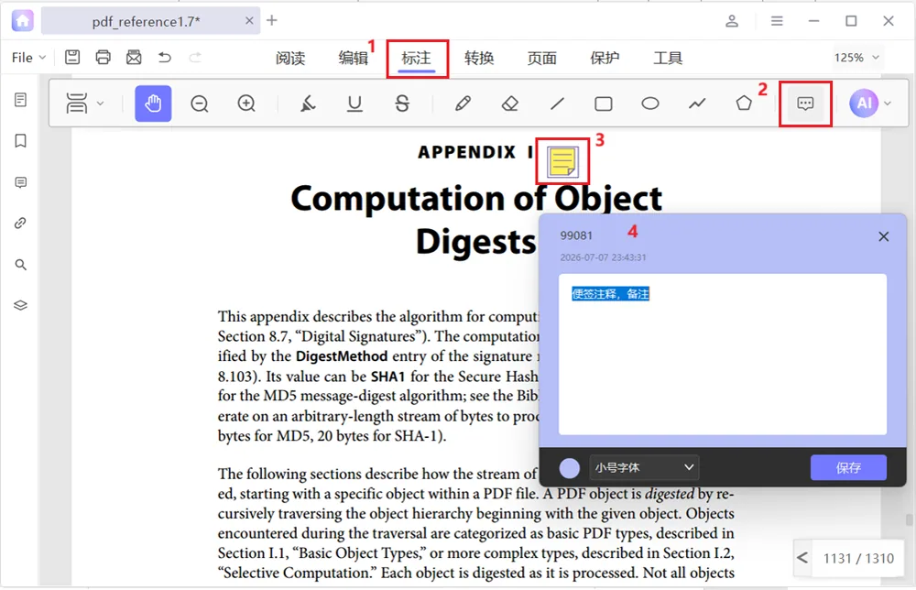This screenshot has width=916, height=590.
Task: Activate the strikethrough tool
Action: 402,104
